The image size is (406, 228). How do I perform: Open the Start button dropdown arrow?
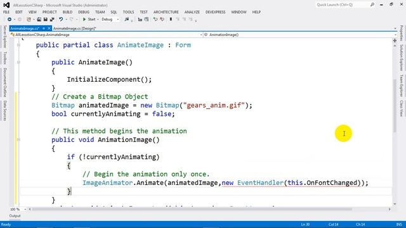tap(98, 20)
